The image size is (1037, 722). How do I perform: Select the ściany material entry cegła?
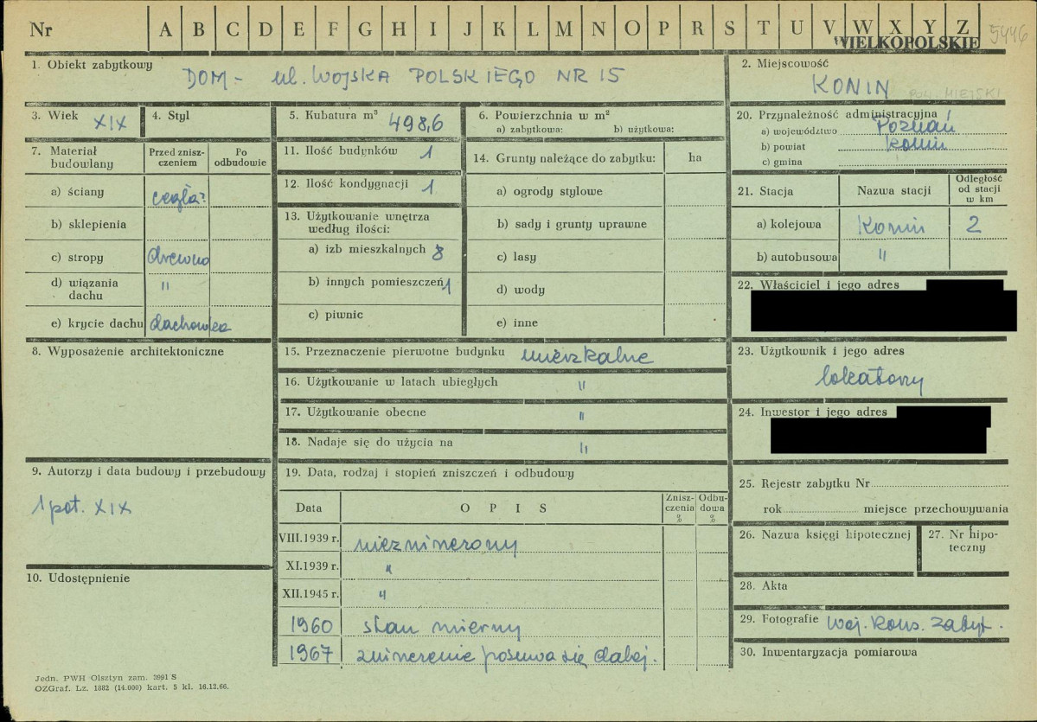pos(176,198)
